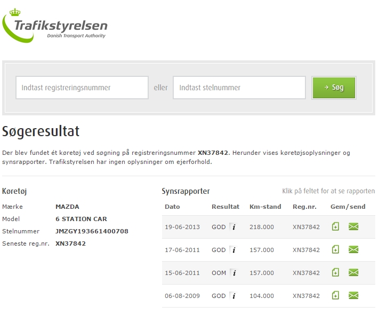Select the row with 104.000 km-stand
The height and width of the screenshot is (314, 379).
point(261,296)
